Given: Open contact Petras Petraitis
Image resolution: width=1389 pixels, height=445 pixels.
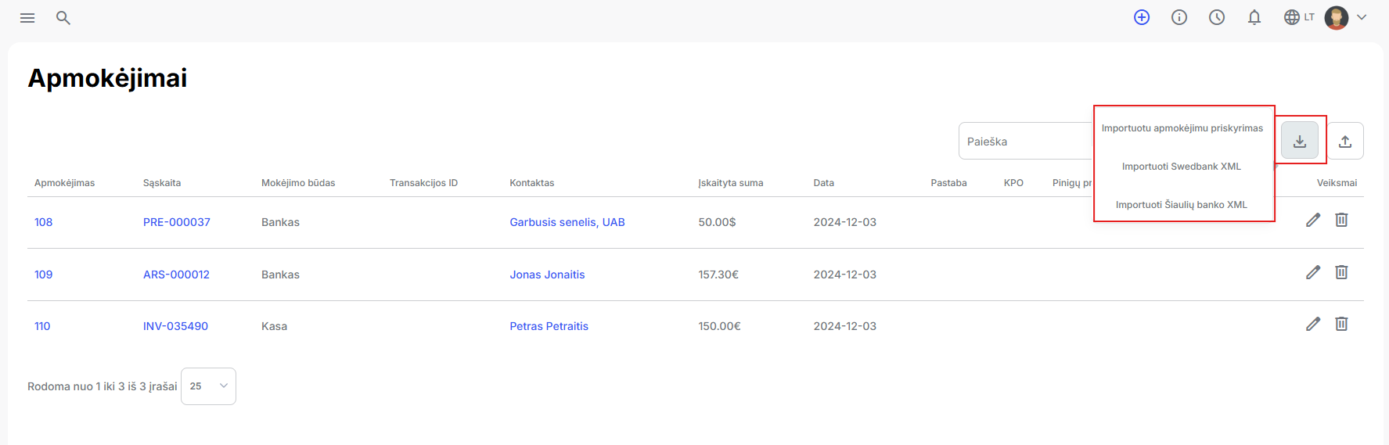Looking at the screenshot, I should pos(549,326).
